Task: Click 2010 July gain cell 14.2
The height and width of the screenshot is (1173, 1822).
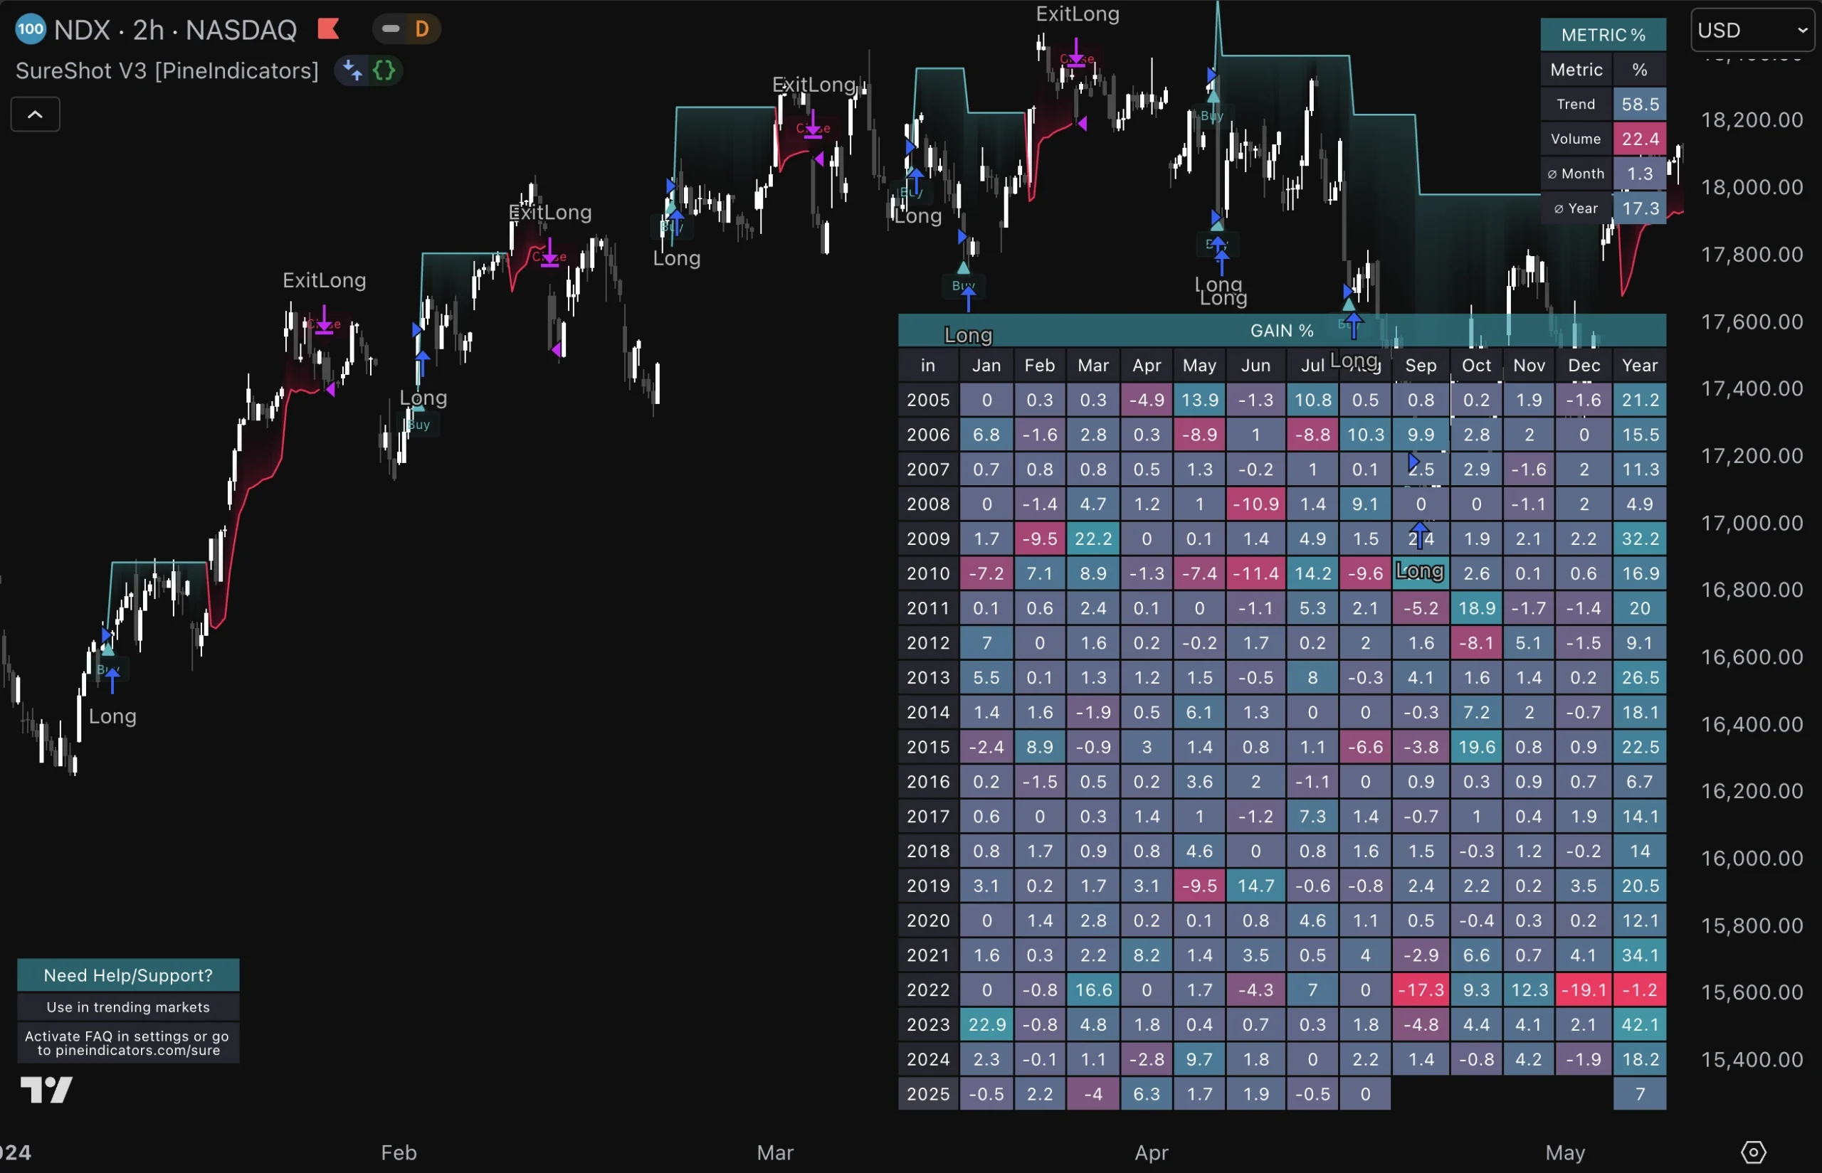Action: point(1313,573)
